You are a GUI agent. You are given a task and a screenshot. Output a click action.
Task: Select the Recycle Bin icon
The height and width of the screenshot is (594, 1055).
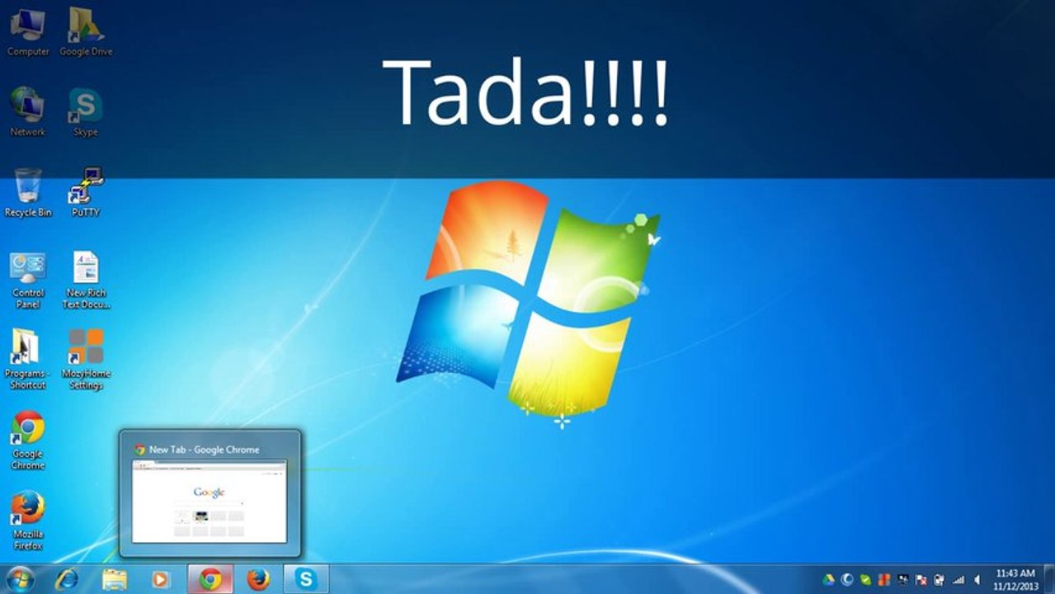click(x=28, y=192)
